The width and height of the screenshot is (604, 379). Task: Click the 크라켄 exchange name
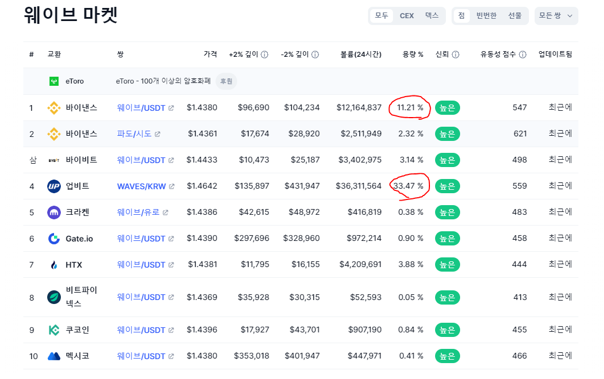click(77, 213)
